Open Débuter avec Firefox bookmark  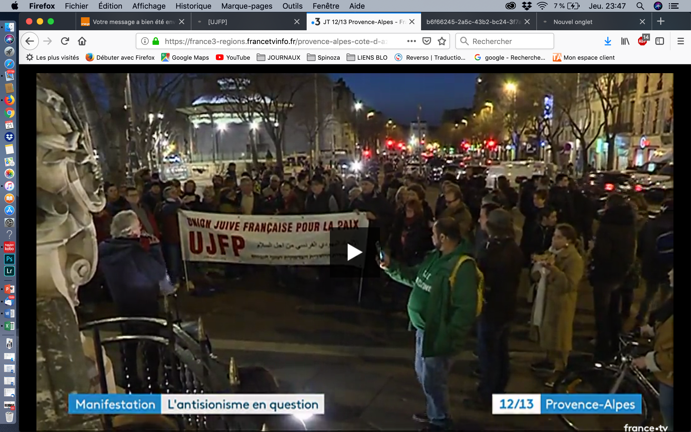pos(120,58)
